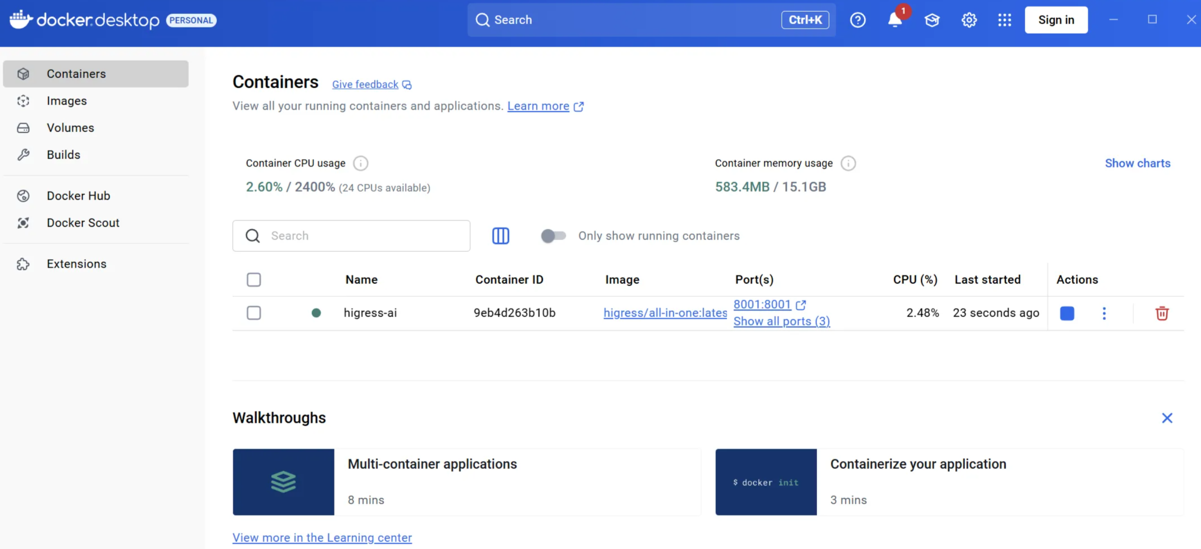
Task: Click the containers search magnifier icon
Action: [x=252, y=236]
